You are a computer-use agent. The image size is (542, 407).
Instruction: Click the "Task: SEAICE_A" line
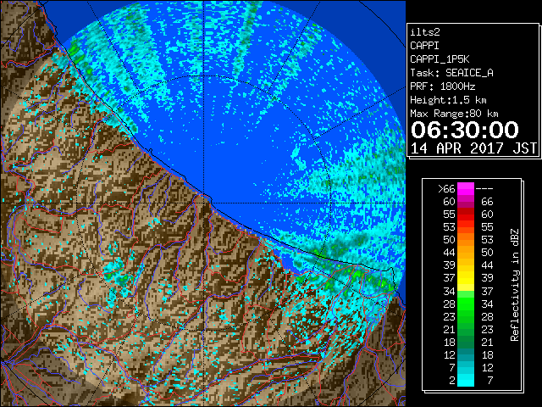point(451,73)
